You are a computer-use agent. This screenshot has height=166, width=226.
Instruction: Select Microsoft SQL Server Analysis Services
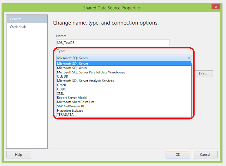[x=124, y=81]
